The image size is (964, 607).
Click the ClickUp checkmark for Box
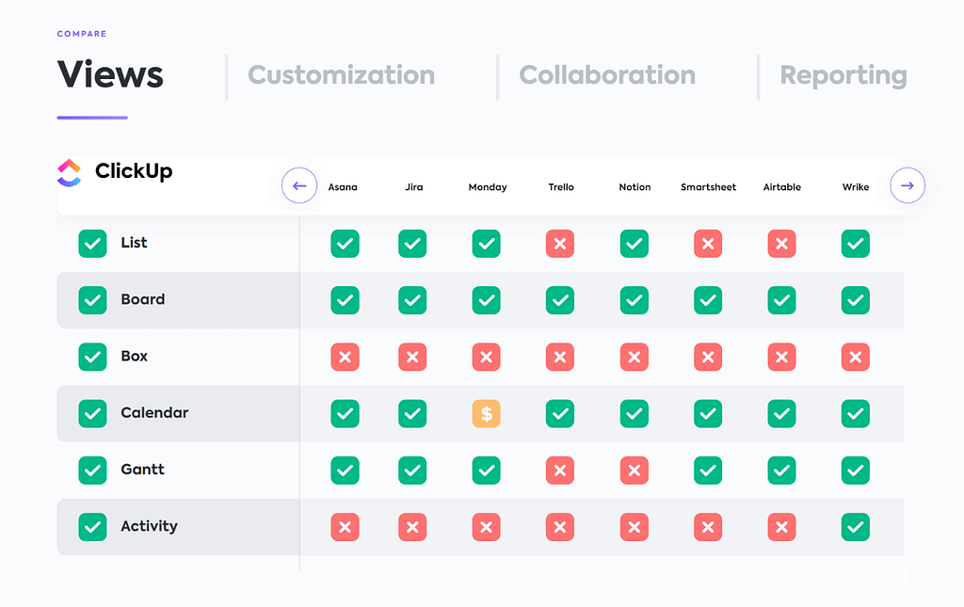[x=93, y=357]
